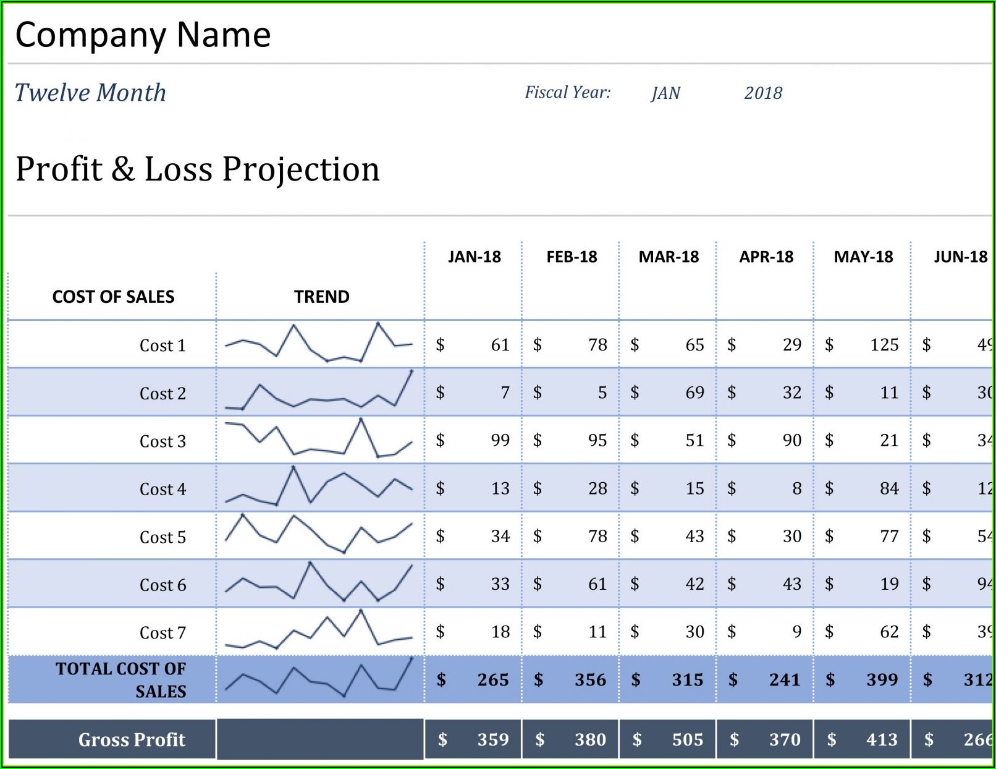
Task: Select the fiscal year month JAN cell
Action: [x=665, y=93]
